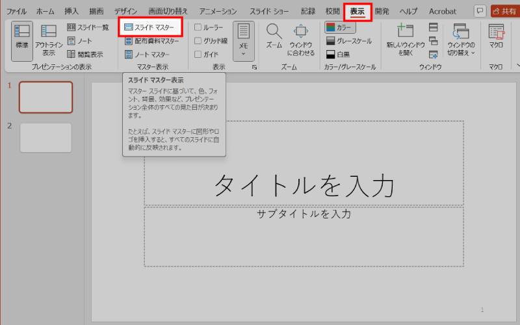
Task: Select カラー color mode
Action: 340,27
